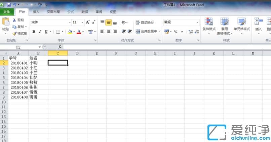Click the phonetic guide icon
The width and height of the screenshot is (271, 142).
[90, 32]
